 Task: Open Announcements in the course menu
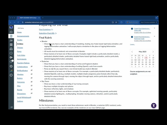coord(23,36)
